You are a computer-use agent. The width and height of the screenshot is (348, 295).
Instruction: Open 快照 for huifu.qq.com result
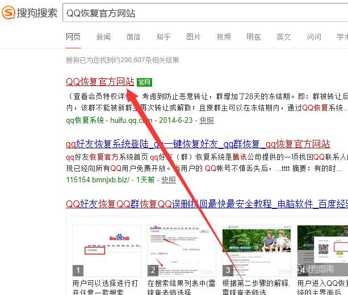click(207, 120)
